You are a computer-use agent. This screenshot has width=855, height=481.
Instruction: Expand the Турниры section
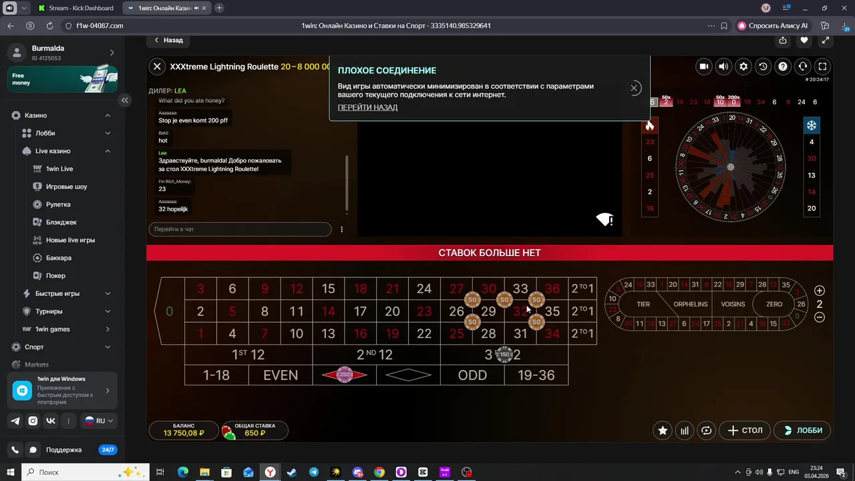(108, 311)
